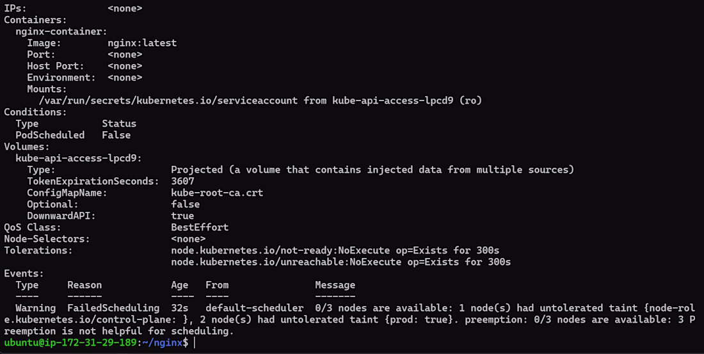
Task: Click the Message column header
Action: (335, 286)
